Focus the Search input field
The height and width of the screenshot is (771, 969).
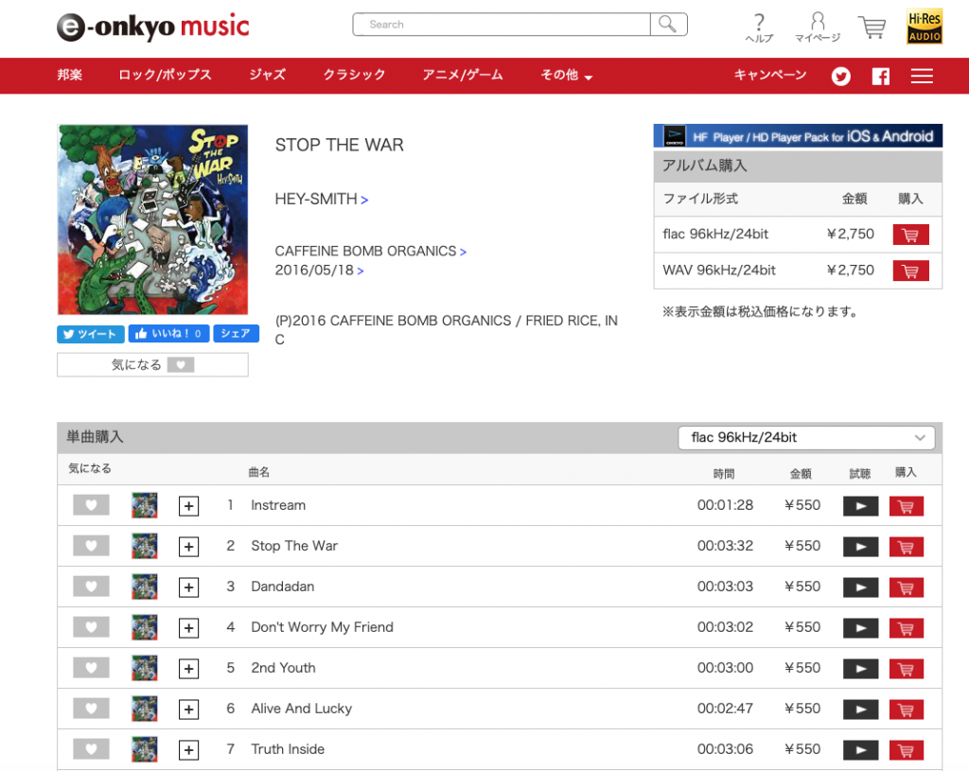(x=502, y=25)
